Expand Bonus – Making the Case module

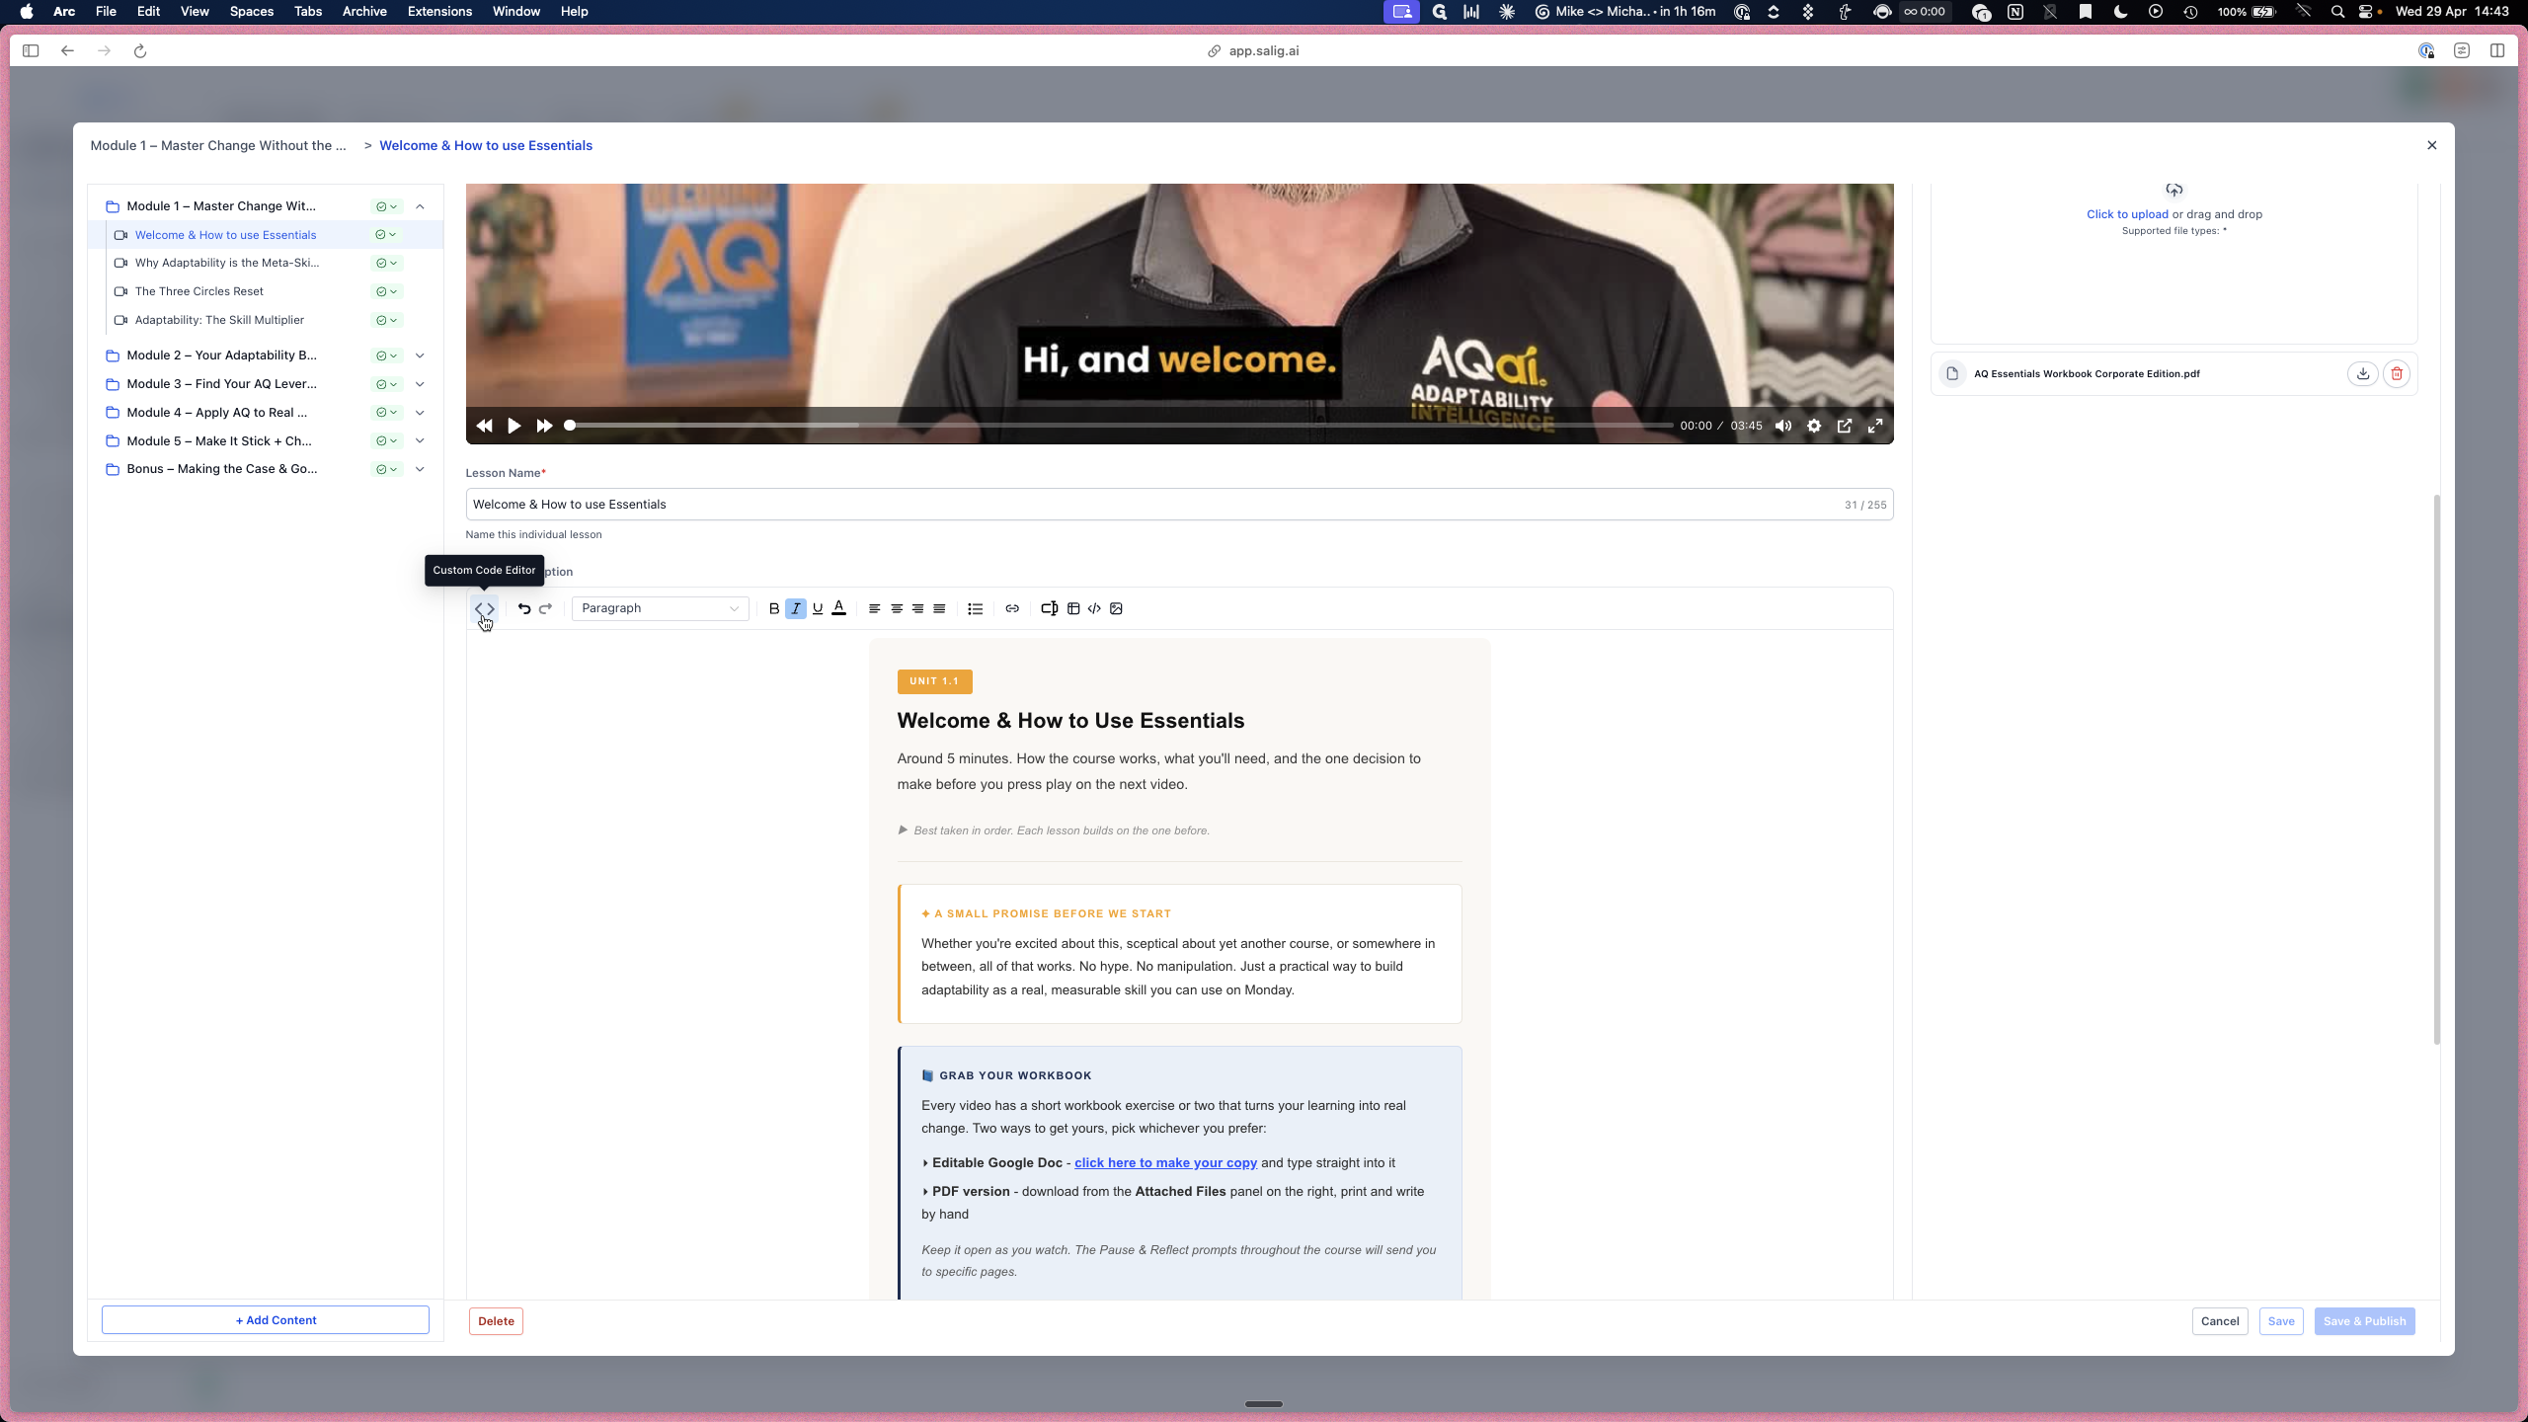(x=420, y=469)
